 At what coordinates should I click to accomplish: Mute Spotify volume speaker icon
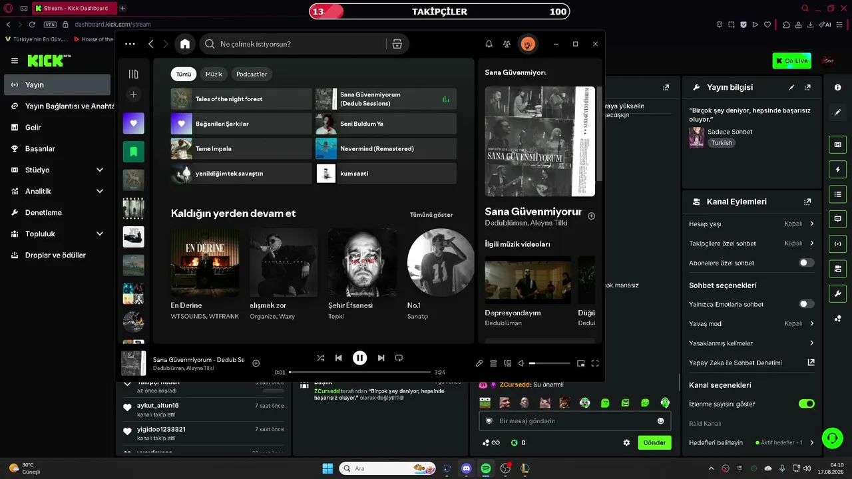point(522,363)
